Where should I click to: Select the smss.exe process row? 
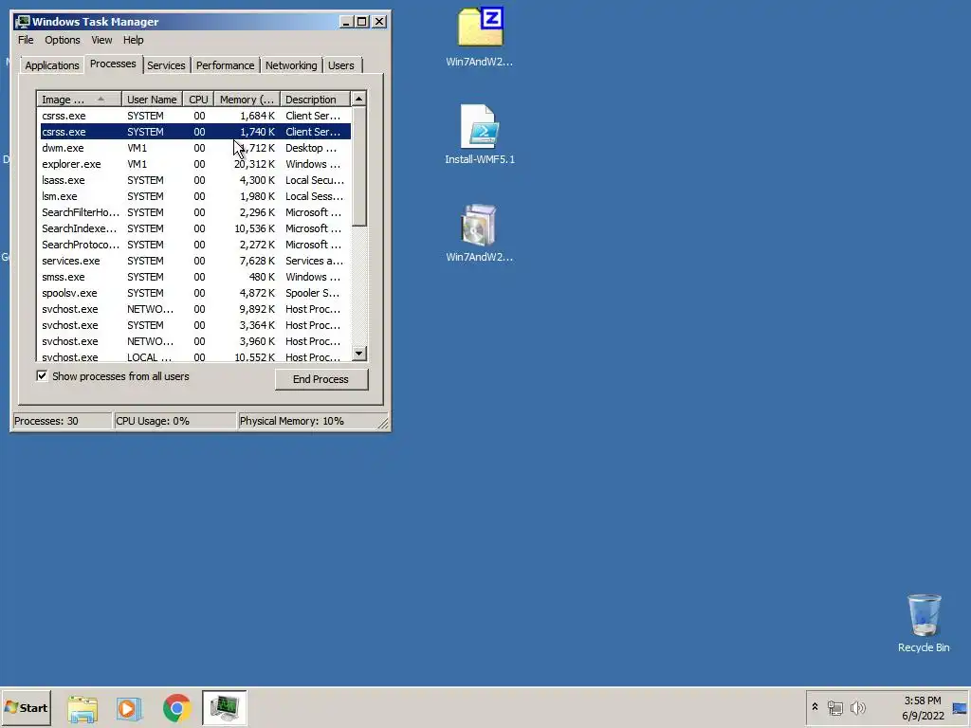pos(193,277)
